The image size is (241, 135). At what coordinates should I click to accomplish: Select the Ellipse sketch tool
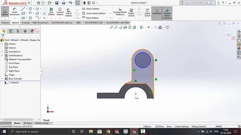37,13
